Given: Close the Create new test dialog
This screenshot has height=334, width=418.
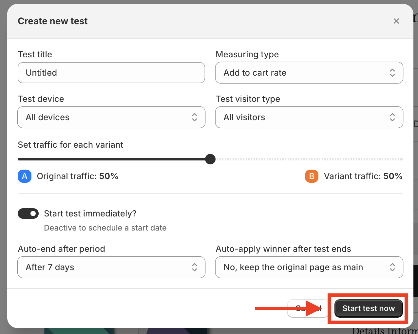Looking at the screenshot, I should (x=396, y=21).
